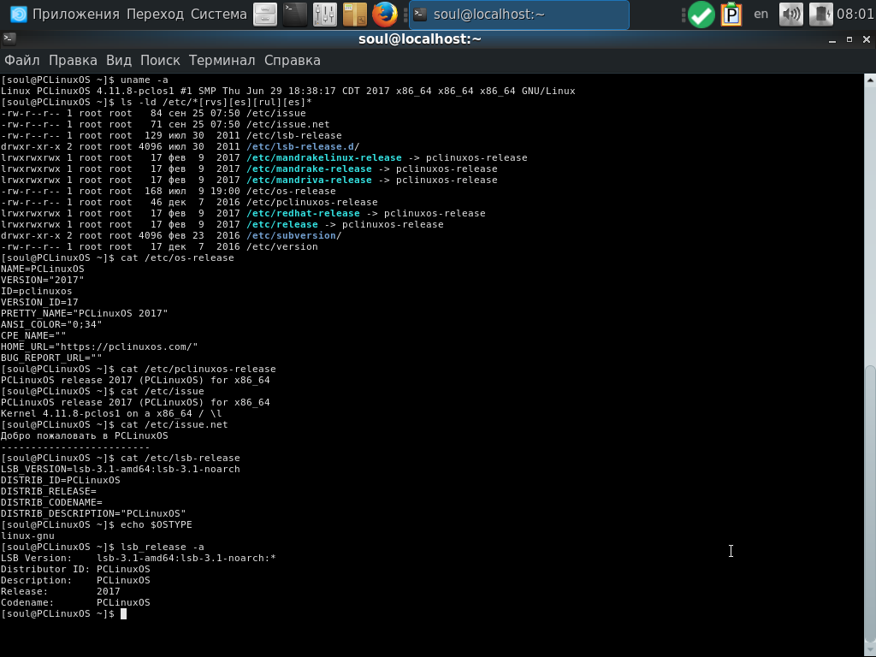Open the clipboard manager tray icon

click(731, 15)
